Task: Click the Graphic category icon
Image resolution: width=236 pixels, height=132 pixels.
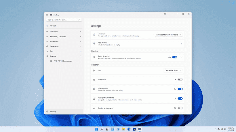Action: point(47,56)
